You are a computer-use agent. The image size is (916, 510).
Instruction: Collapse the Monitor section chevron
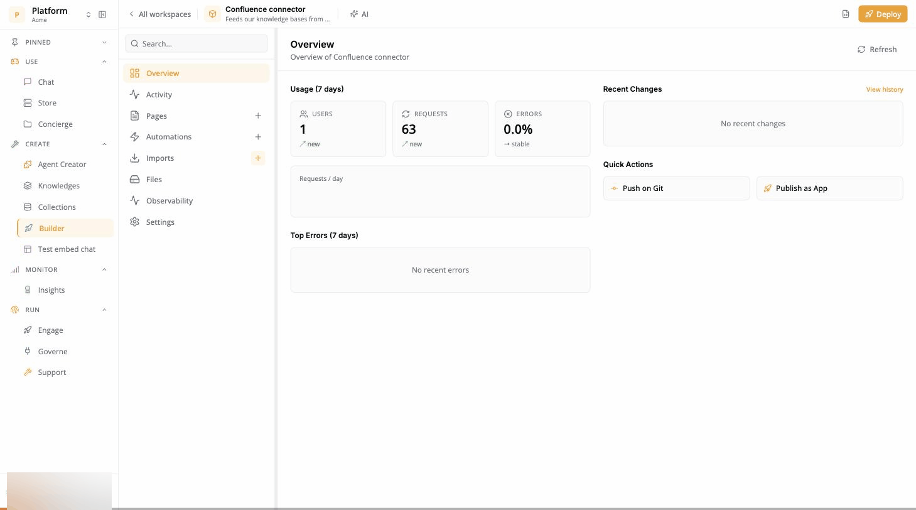click(x=104, y=269)
